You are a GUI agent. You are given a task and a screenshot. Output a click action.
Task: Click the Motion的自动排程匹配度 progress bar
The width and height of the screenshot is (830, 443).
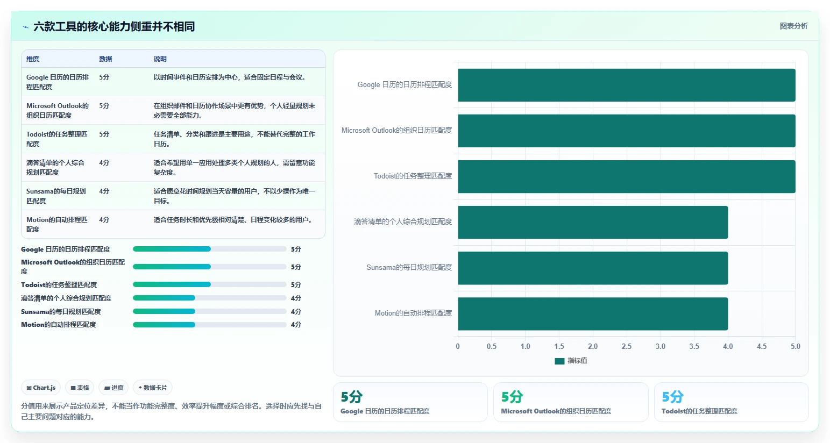tap(209, 325)
